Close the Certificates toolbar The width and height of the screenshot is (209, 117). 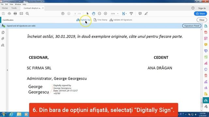pos(202,20)
